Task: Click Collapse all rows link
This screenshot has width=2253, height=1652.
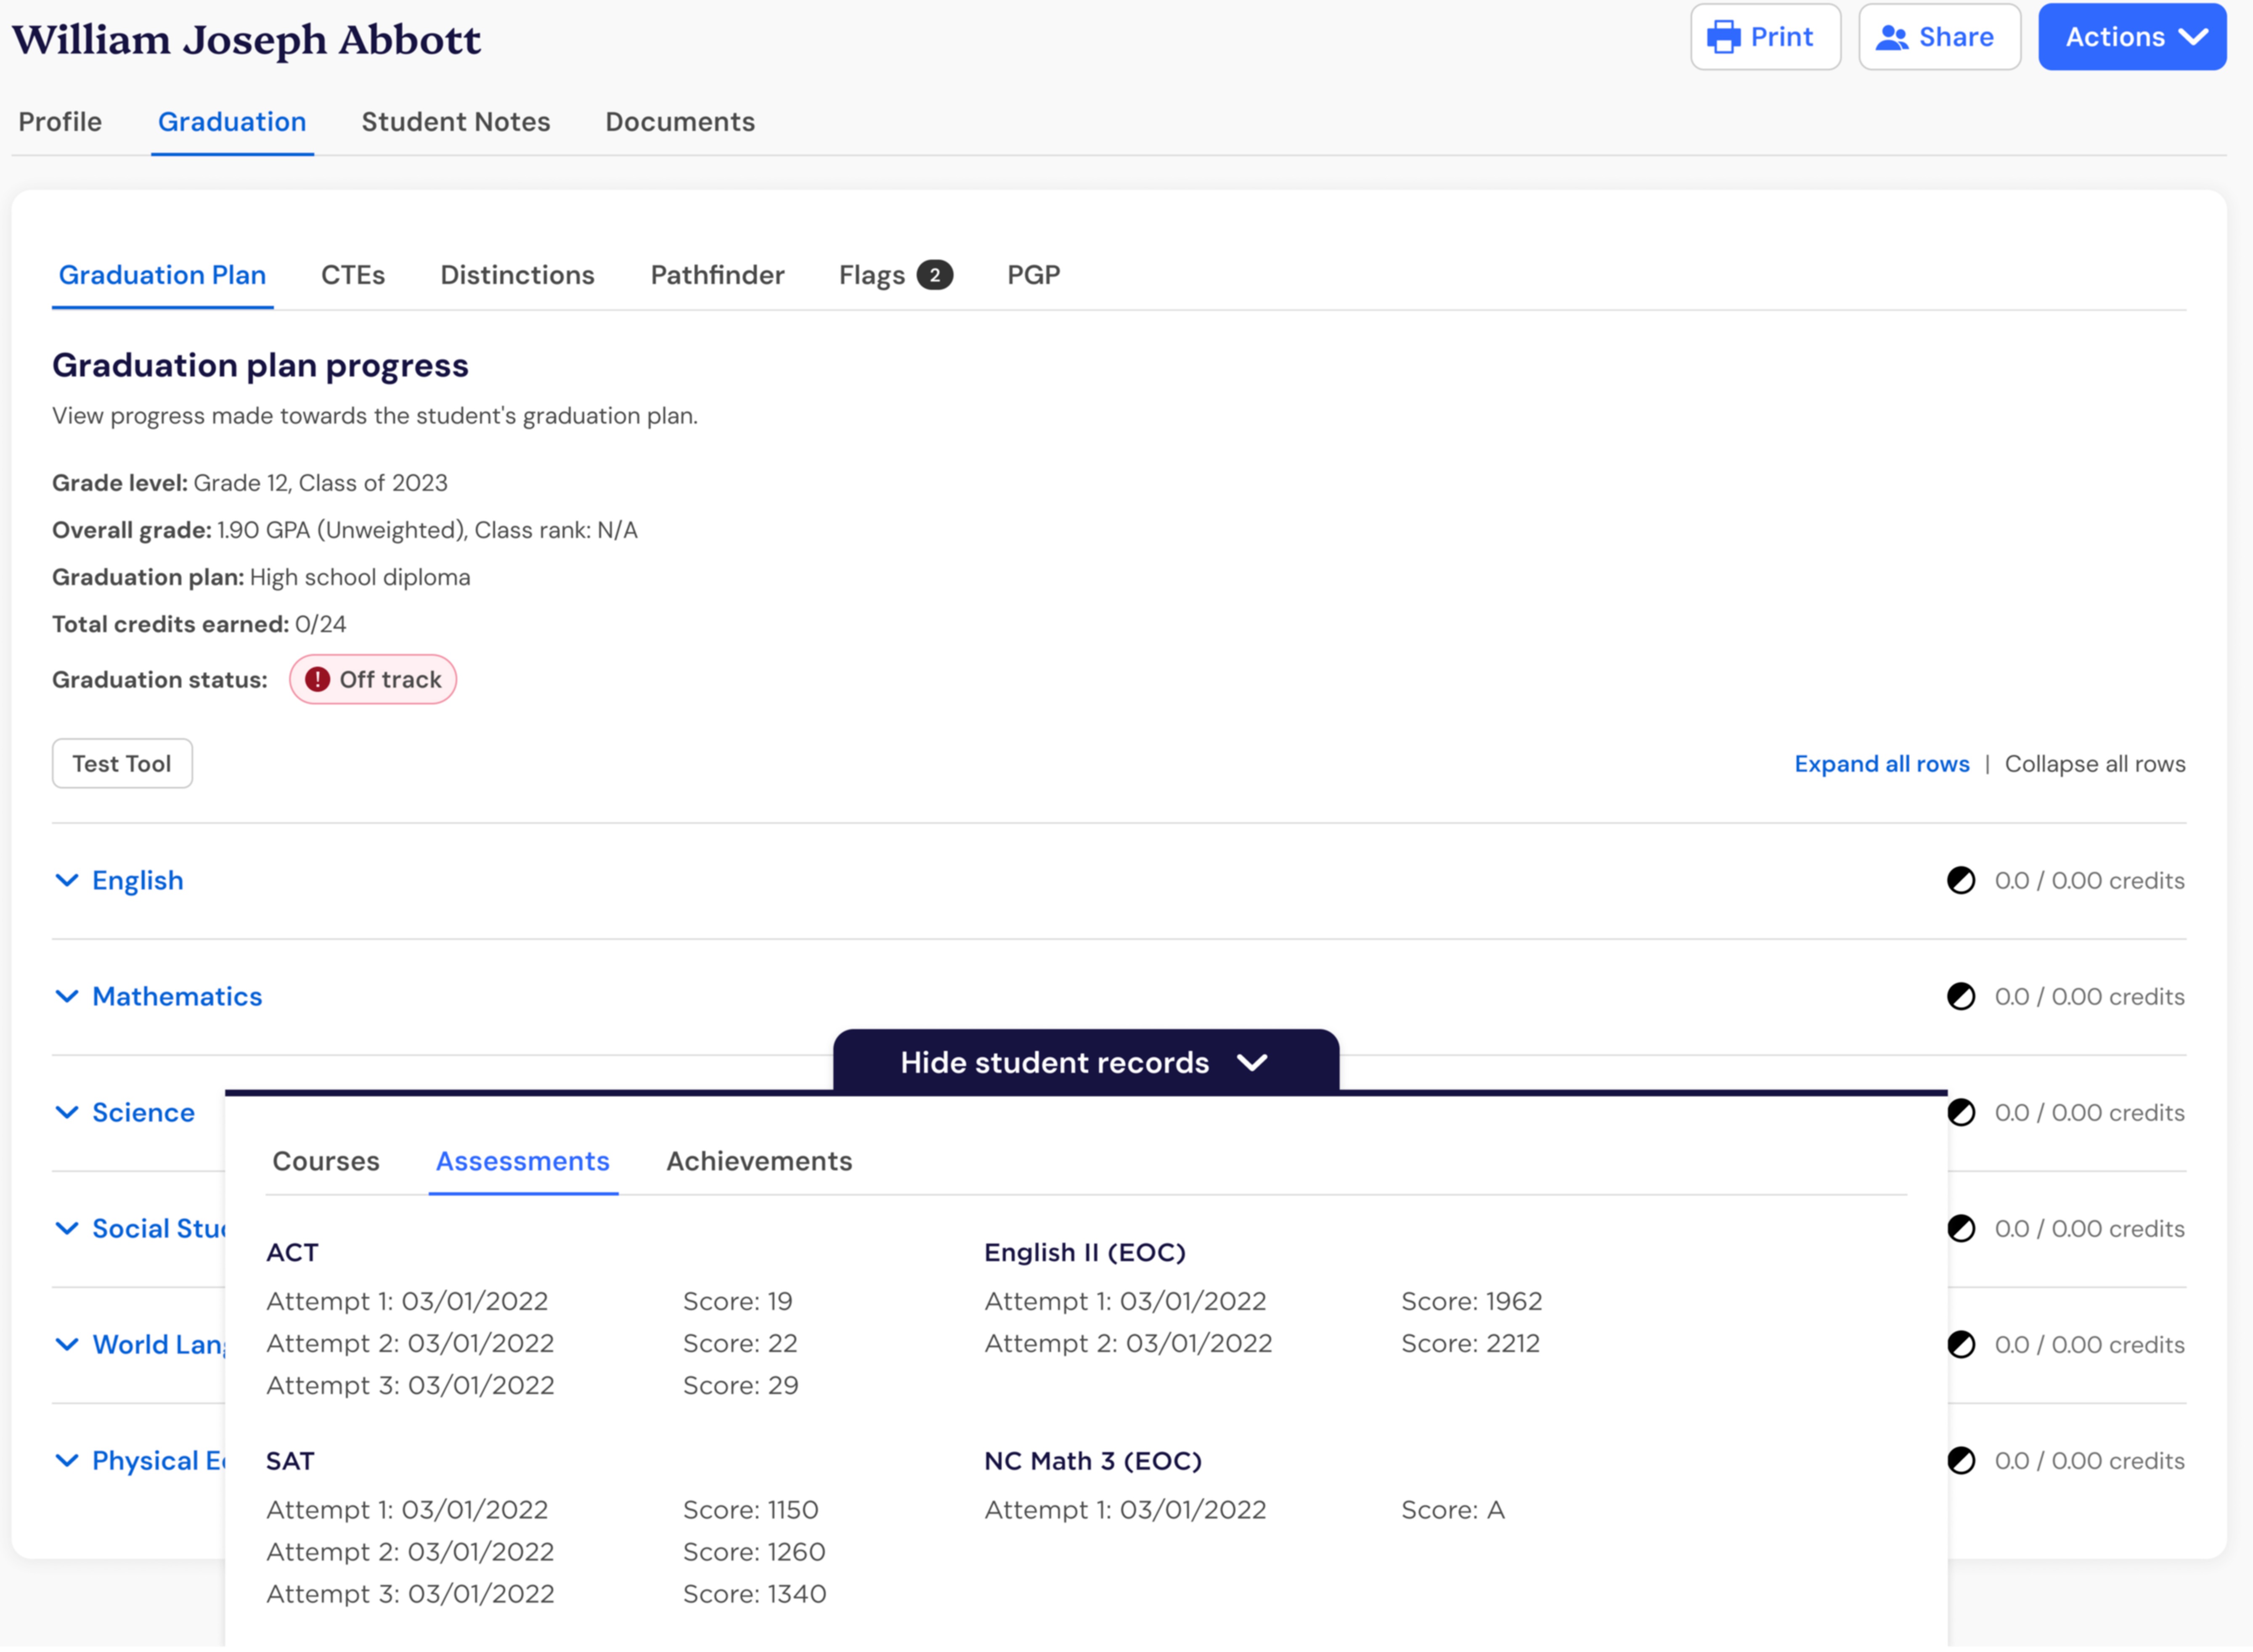Action: pos(2094,764)
